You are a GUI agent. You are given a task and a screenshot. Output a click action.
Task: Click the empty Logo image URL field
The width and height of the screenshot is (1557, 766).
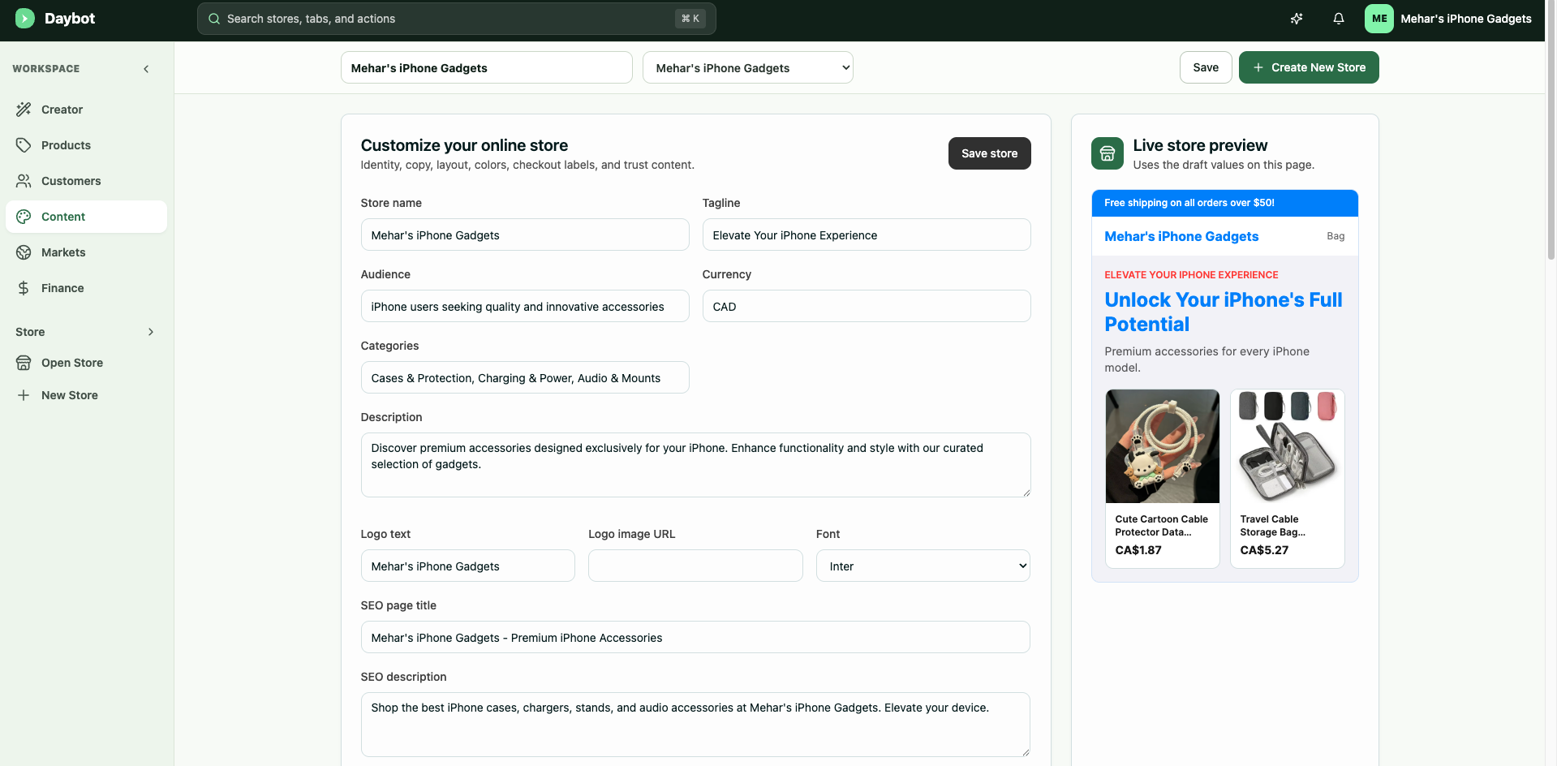pyautogui.click(x=695, y=566)
